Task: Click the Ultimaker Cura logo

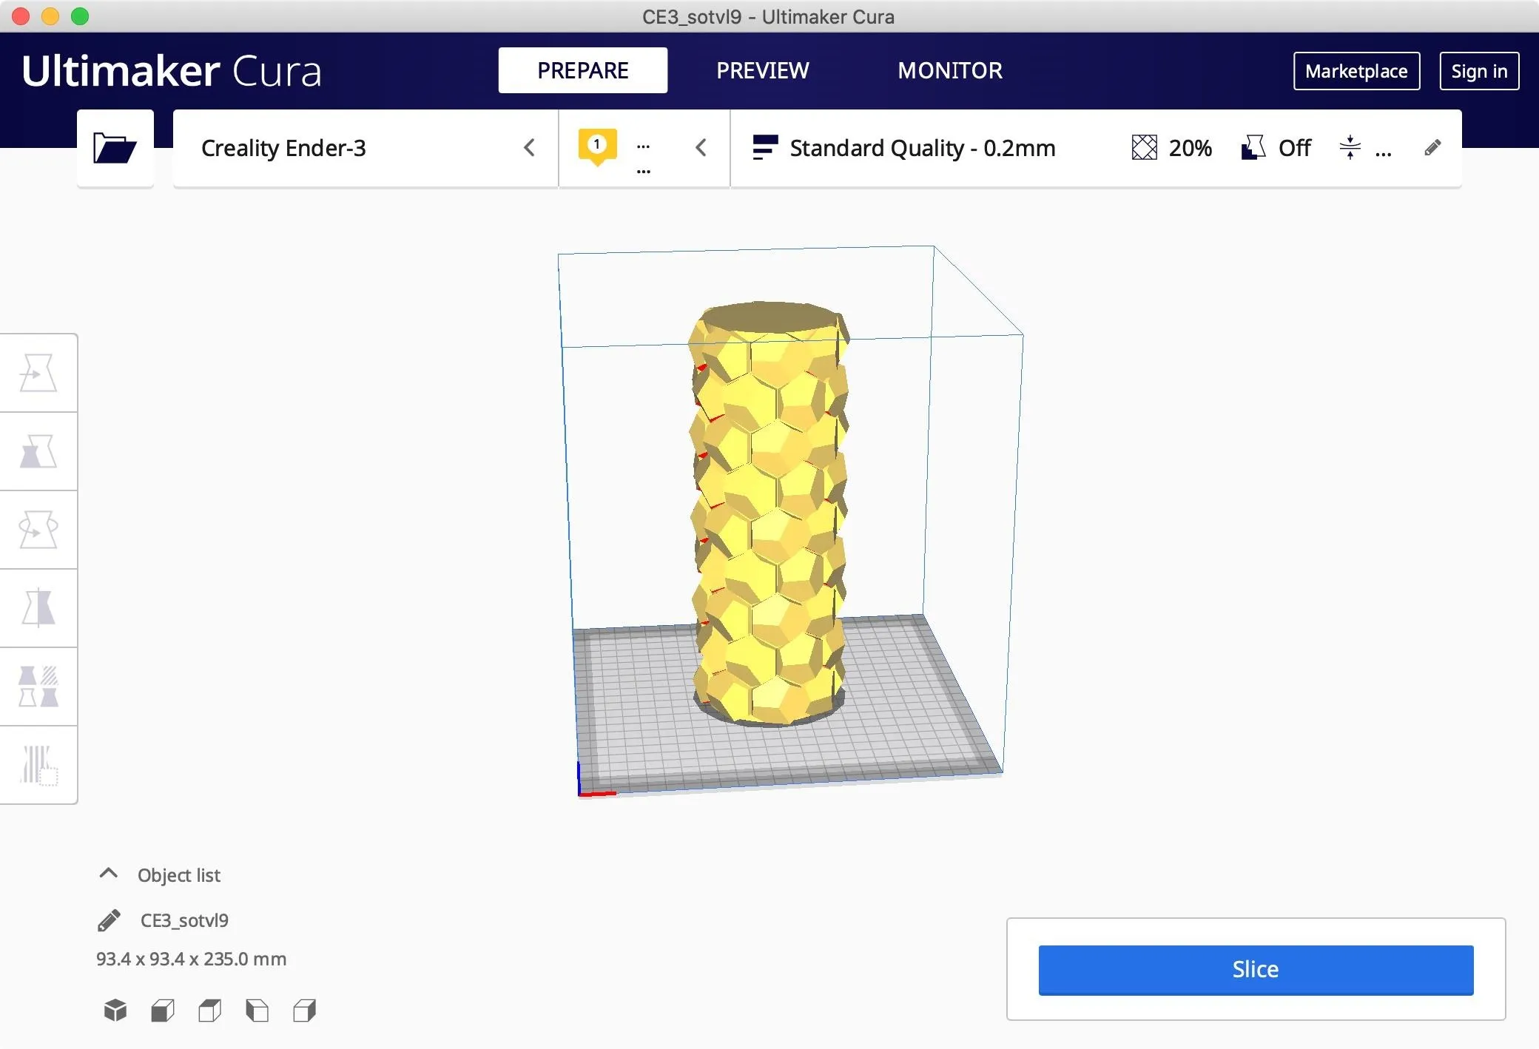Action: (172, 71)
